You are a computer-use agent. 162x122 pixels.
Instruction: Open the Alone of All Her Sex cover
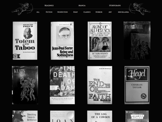(x=100, y=41)
